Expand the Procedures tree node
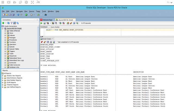This screenshot has height=111, width=174. (5, 40)
